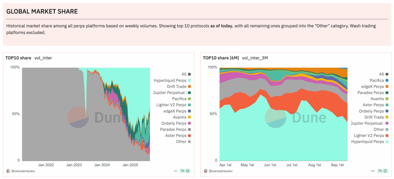Open @uwusanauwu profile link under left chart
The height and width of the screenshot is (179, 394).
click(x=23, y=171)
